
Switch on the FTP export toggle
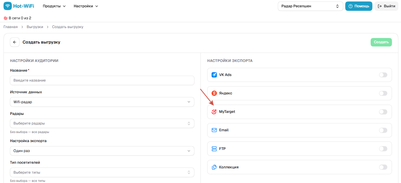point(383,149)
